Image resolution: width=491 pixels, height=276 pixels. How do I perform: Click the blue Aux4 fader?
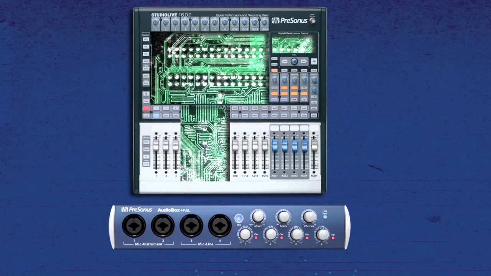(x=304, y=145)
